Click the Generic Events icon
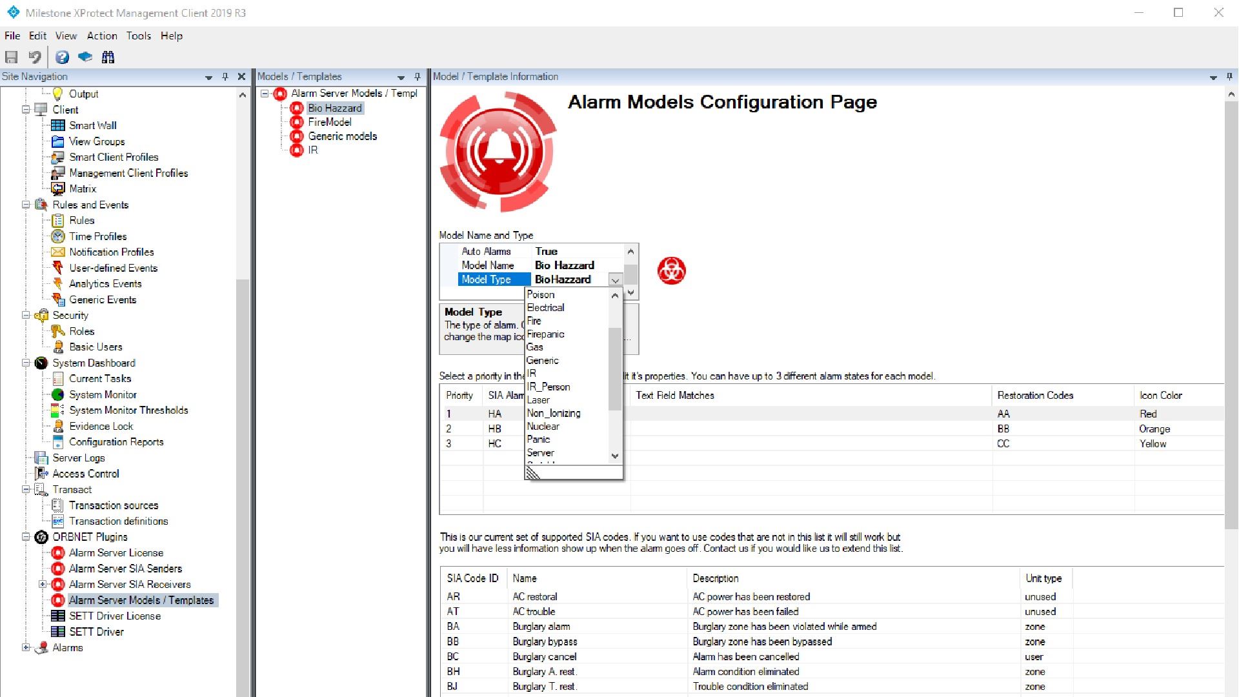 58,299
